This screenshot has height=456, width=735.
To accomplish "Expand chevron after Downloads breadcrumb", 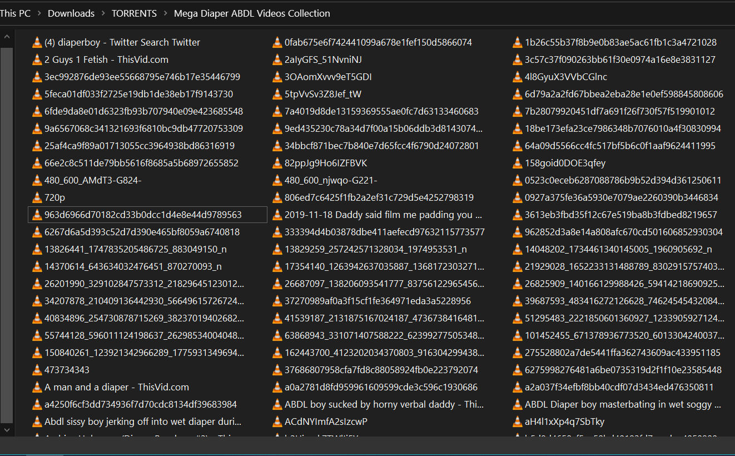I will point(103,13).
